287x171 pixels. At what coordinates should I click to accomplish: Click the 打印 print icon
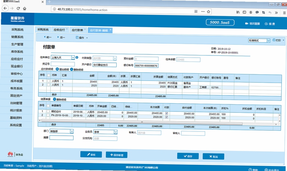point(274,40)
